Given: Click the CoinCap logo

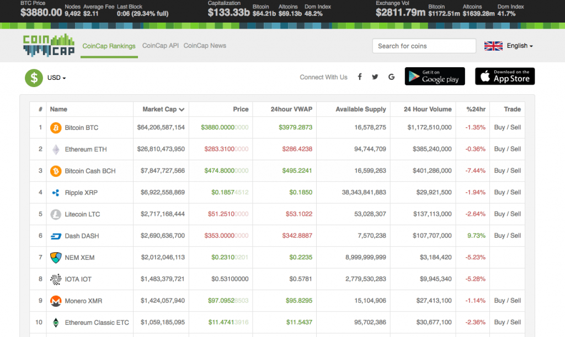Looking at the screenshot, I should pyautogui.click(x=49, y=46).
